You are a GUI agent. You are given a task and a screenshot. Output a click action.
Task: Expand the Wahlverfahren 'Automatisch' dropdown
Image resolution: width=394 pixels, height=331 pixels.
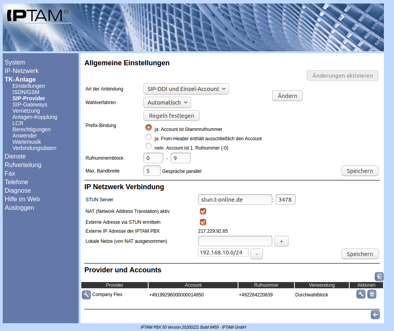click(167, 103)
